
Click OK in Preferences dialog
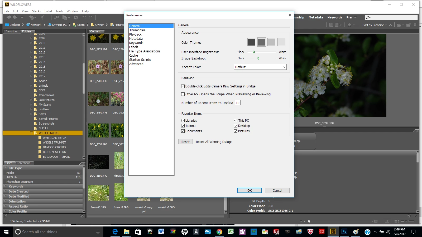tap(250, 190)
